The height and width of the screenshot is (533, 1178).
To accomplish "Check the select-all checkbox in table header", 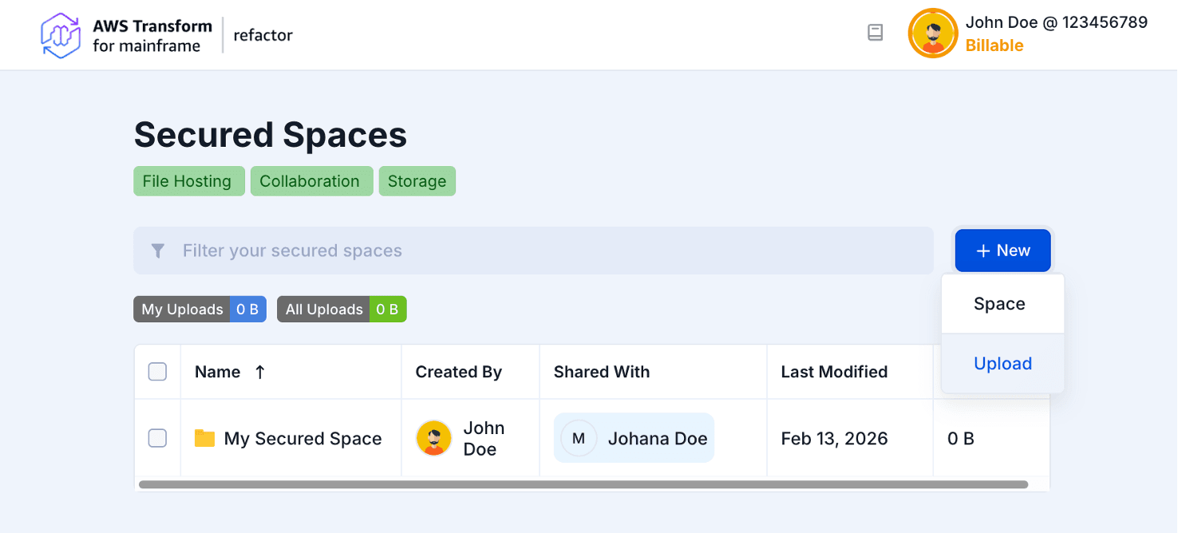I will pyautogui.click(x=157, y=371).
